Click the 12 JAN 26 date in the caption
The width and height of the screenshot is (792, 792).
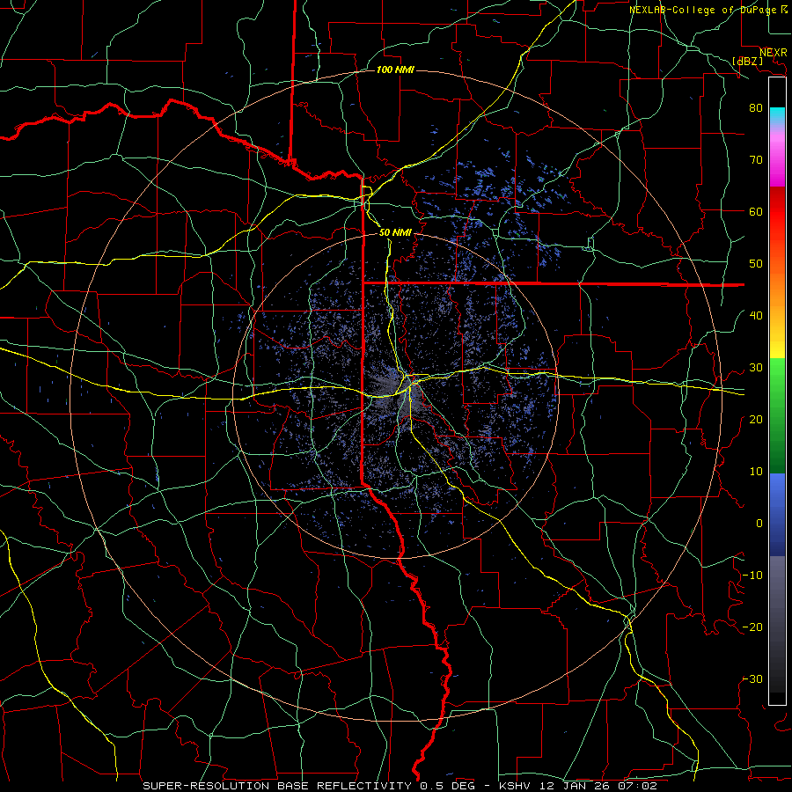coord(575,786)
